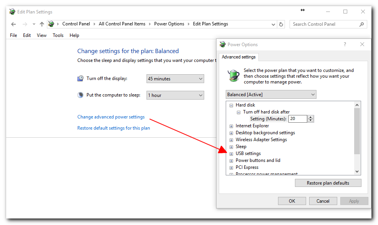378x225 pixels.
Task: Expand the Internet Explorer node
Action: (x=231, y=126)
